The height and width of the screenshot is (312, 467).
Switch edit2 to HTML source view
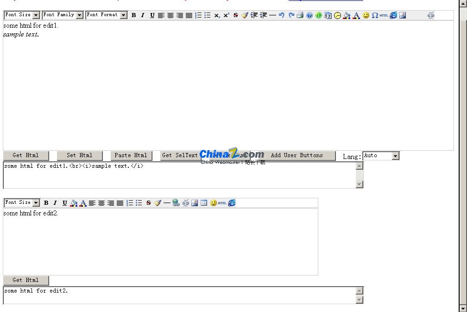tap(222, 203)
